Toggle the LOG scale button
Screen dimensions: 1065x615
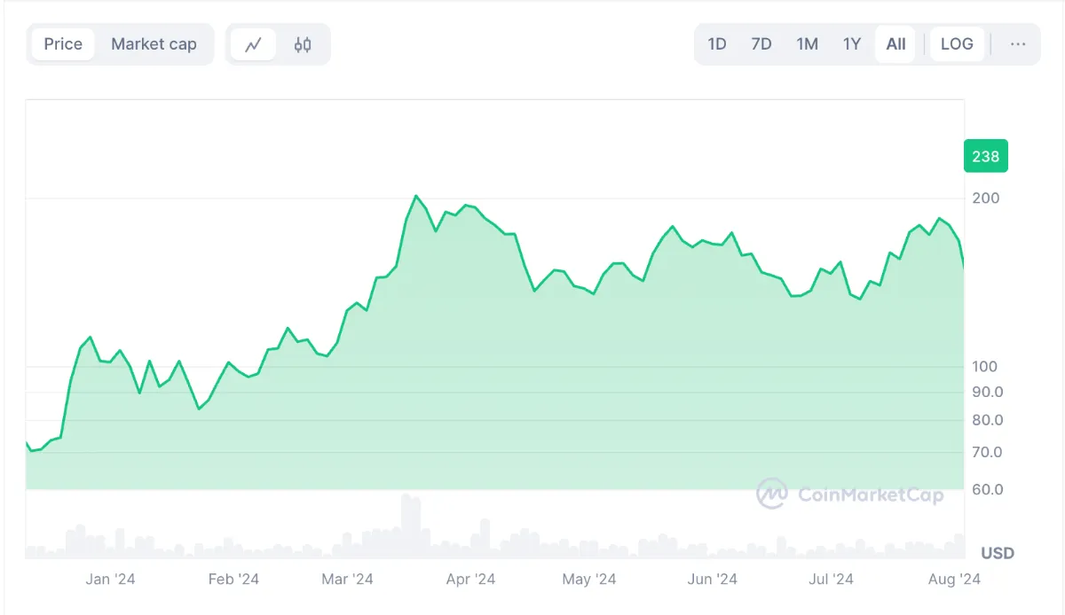coord(957,44)
